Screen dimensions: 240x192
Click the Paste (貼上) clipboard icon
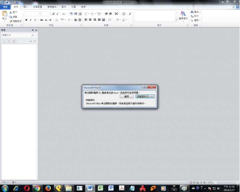4,13
